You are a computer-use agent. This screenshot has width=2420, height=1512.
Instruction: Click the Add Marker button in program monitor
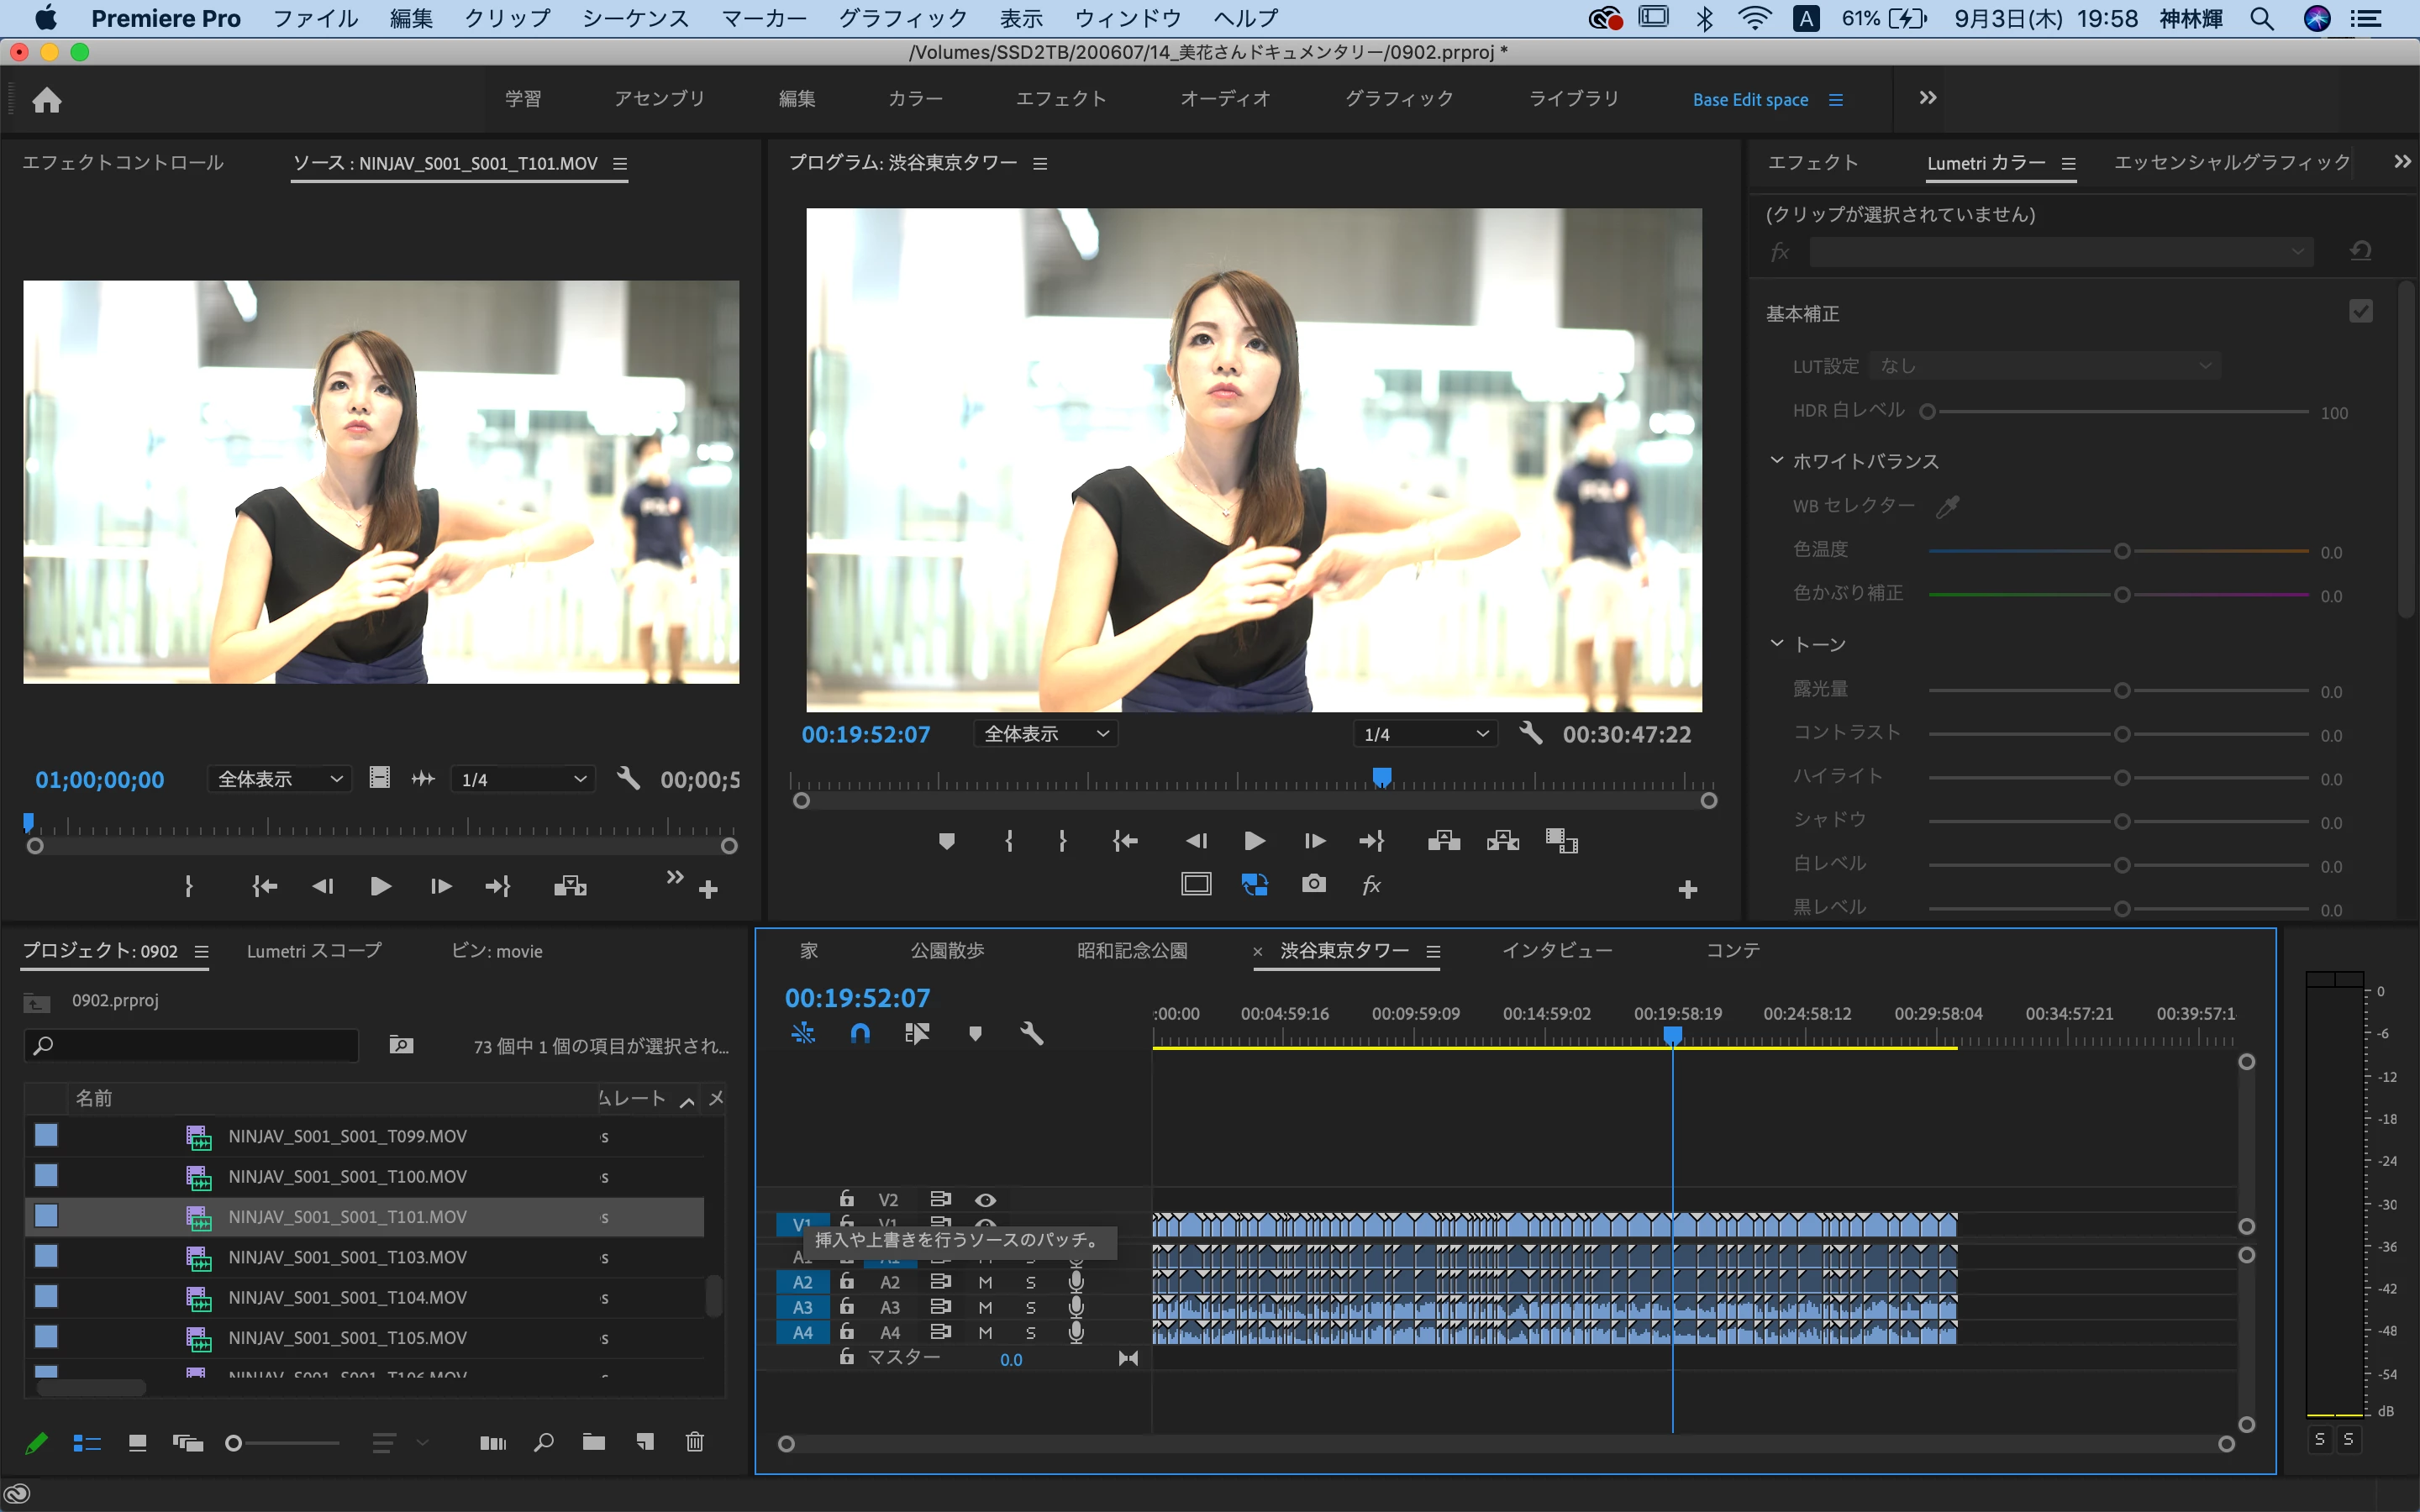coord(946,841)
